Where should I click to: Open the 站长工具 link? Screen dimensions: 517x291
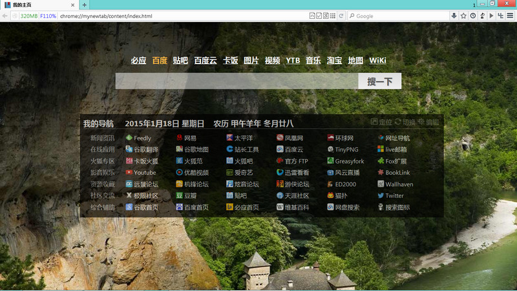coord(243,149)
